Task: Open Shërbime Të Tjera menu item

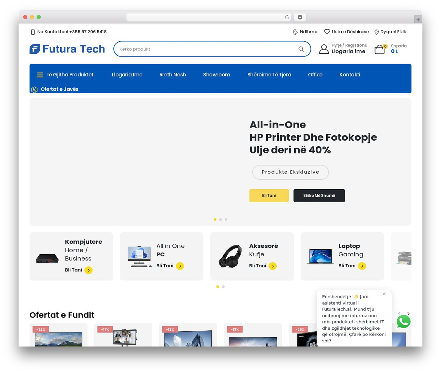Action: (x=269, y=75)
